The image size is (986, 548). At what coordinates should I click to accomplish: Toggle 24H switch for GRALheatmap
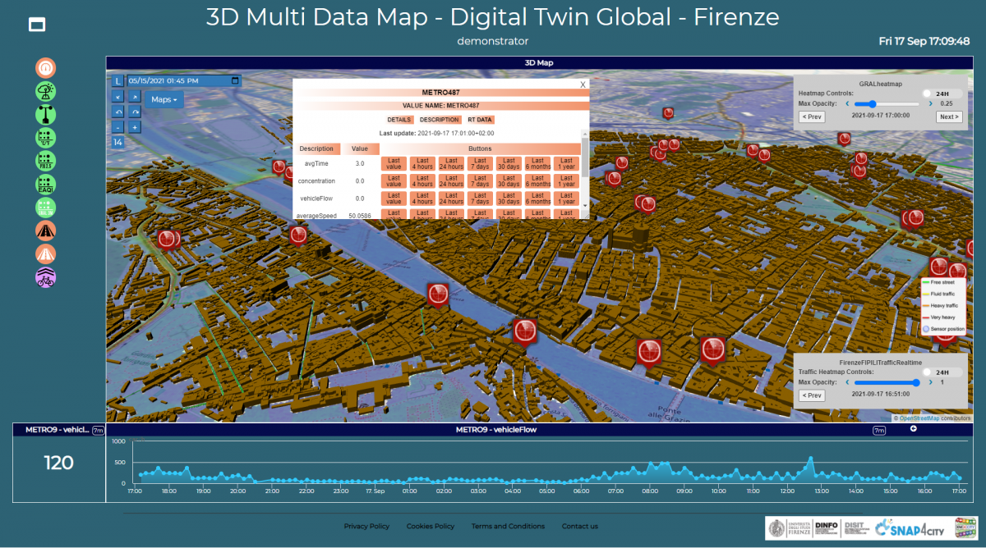pos(930,94)
